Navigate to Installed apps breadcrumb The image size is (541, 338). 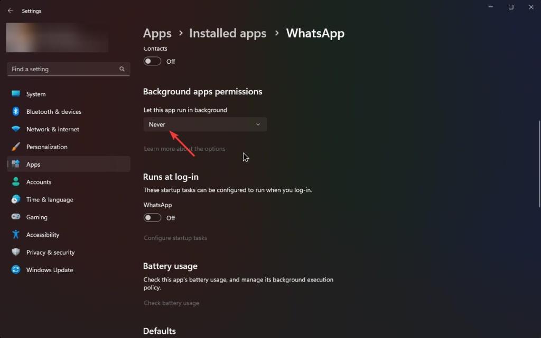(x=228, y=33)
